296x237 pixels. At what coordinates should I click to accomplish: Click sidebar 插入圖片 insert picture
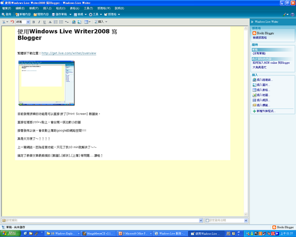point(261,85)
